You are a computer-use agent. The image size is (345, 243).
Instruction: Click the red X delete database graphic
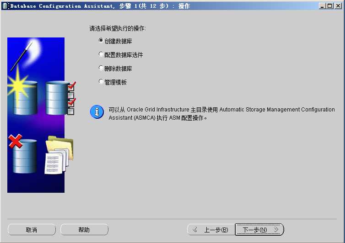click(23, 154)
